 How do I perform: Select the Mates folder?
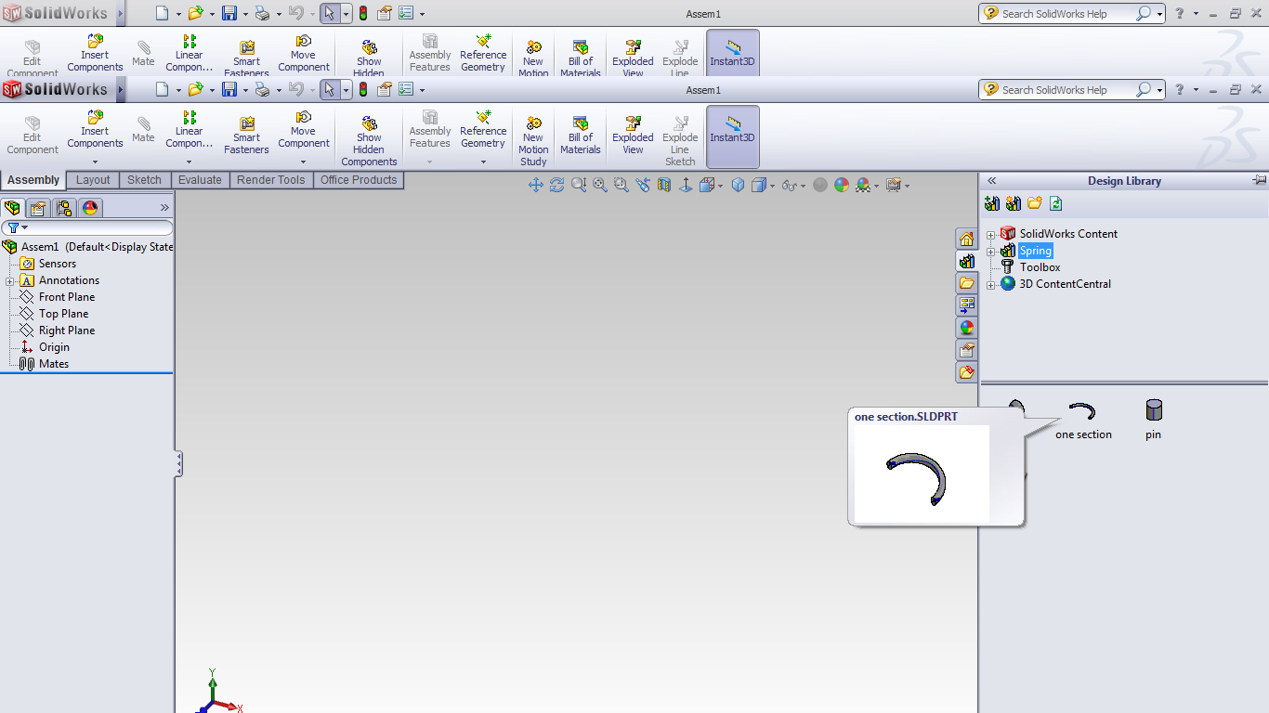tap(53, 364)
